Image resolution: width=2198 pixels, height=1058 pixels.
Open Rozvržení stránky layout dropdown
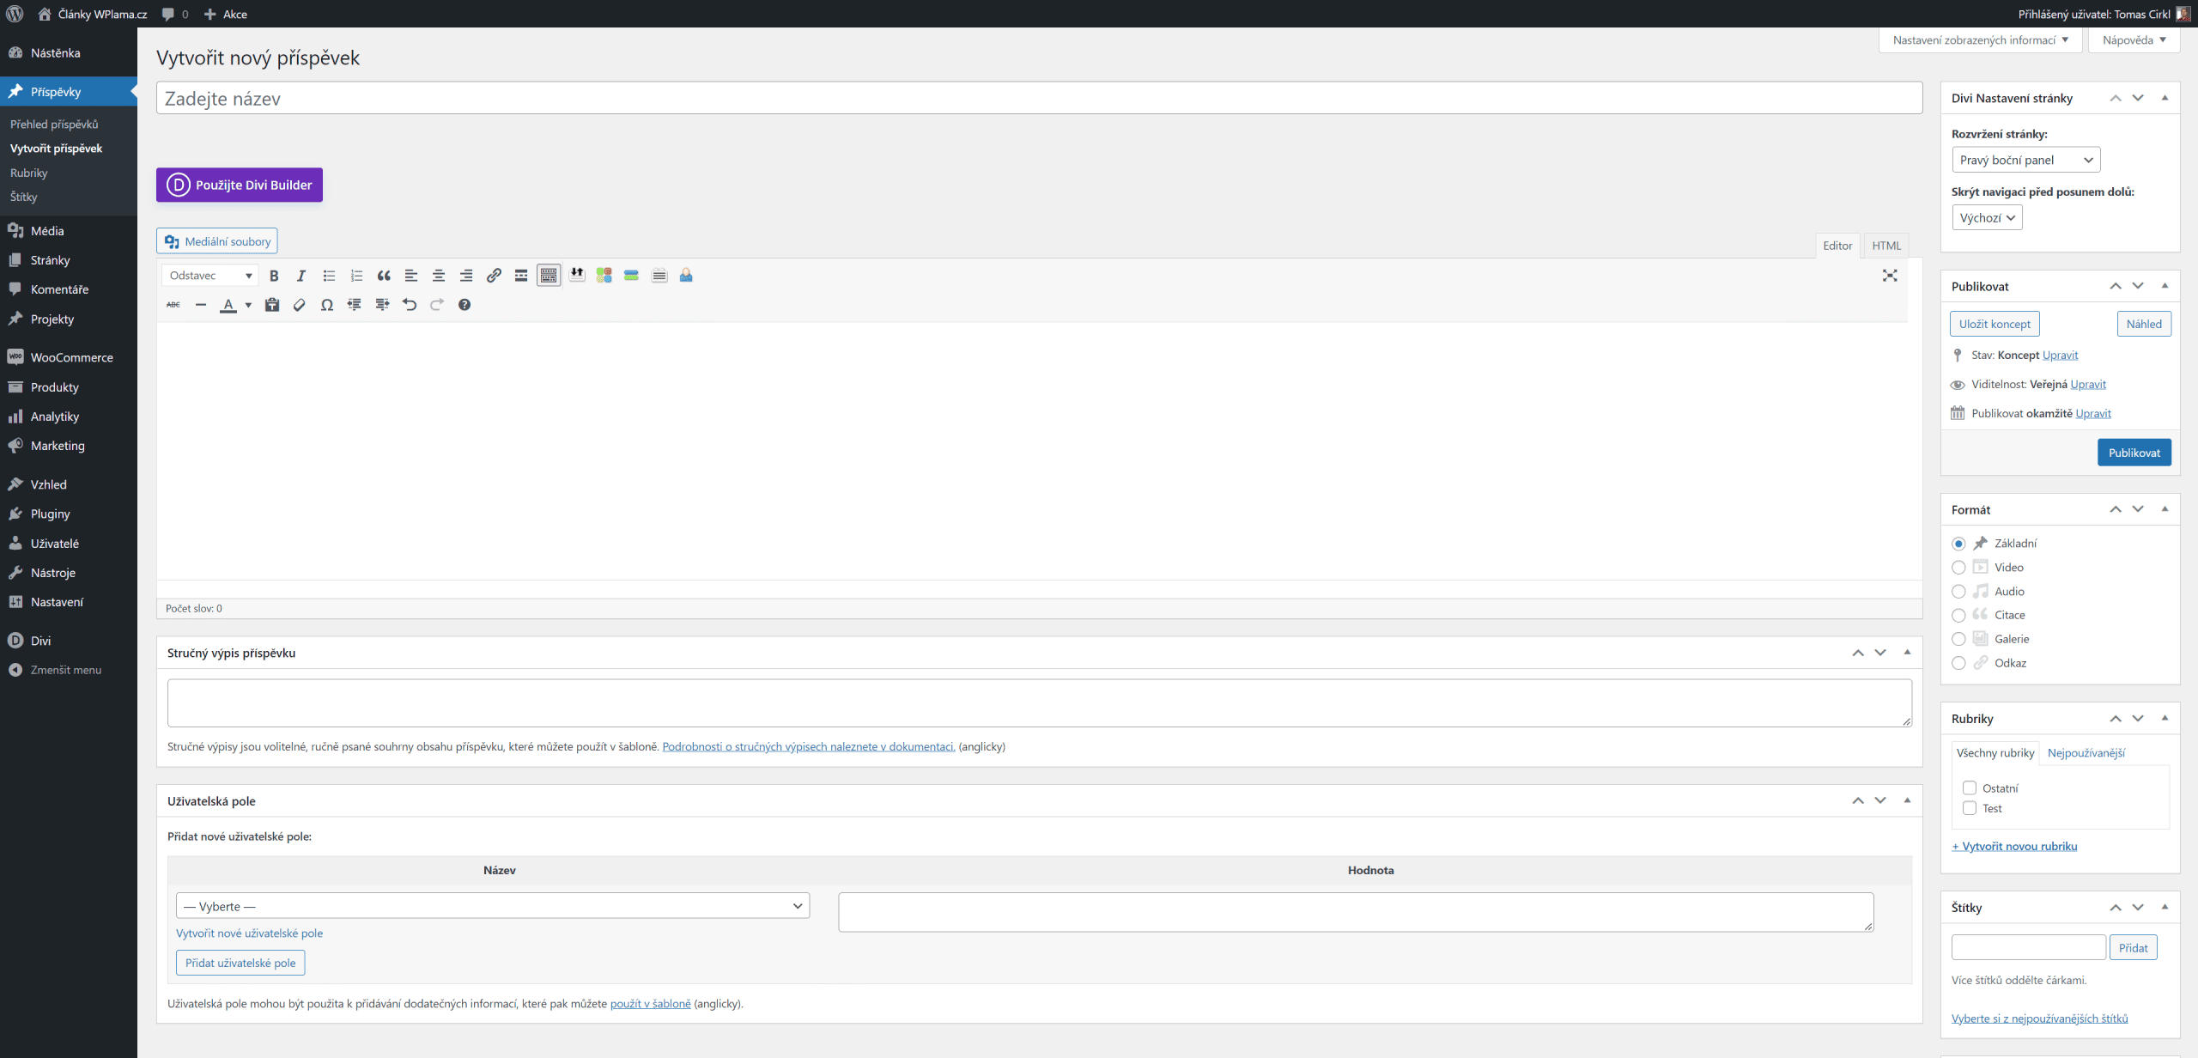coord(2026,161)
